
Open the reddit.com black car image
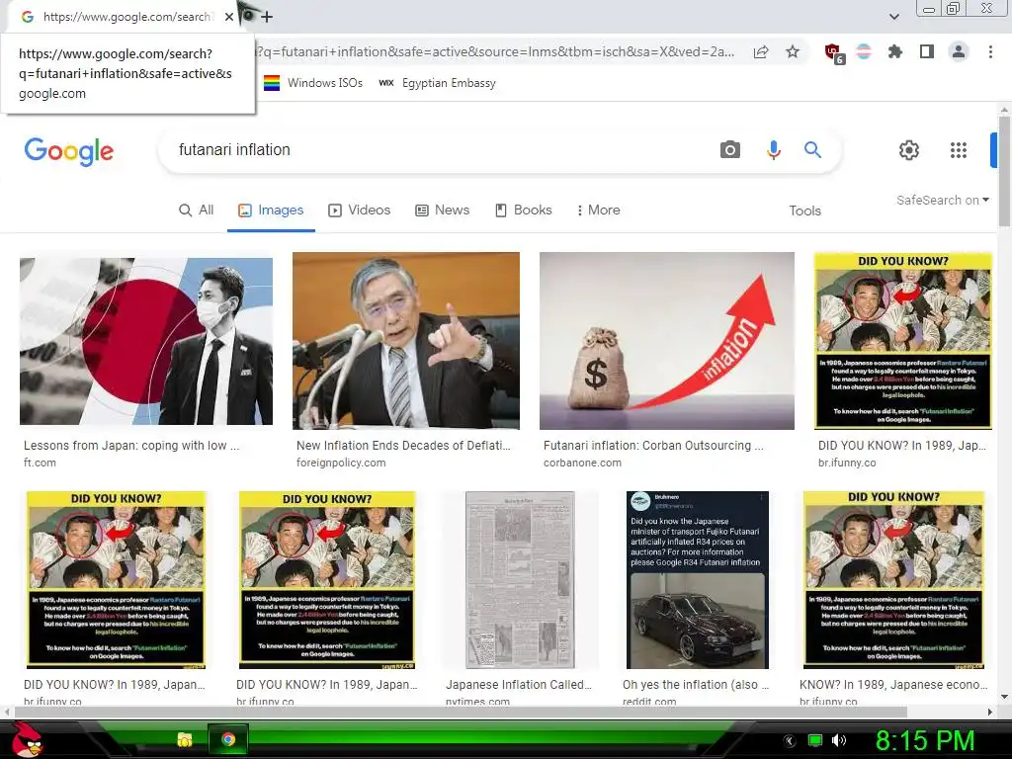pyautogui.click(x=697, y=579)
